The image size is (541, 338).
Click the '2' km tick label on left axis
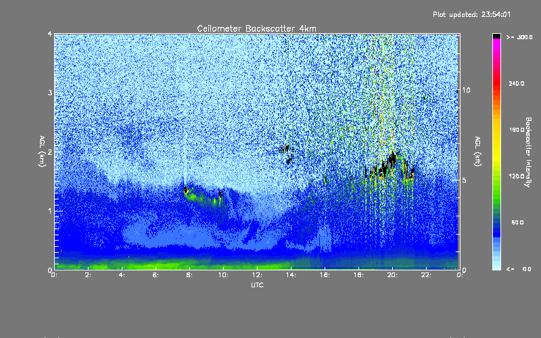tap(50, 152)
